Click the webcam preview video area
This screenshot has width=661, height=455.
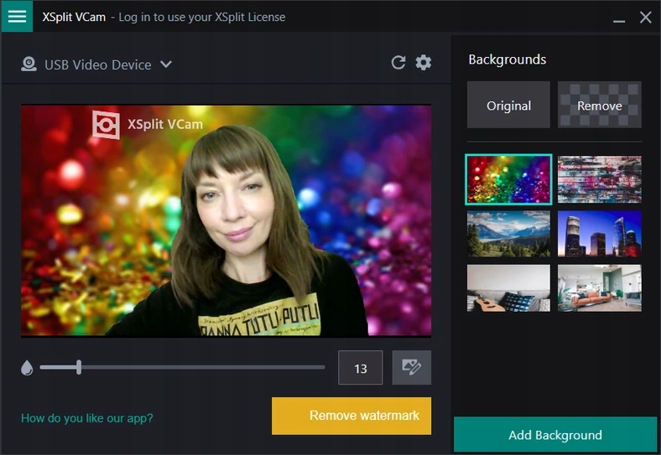(x=226, y=220)
